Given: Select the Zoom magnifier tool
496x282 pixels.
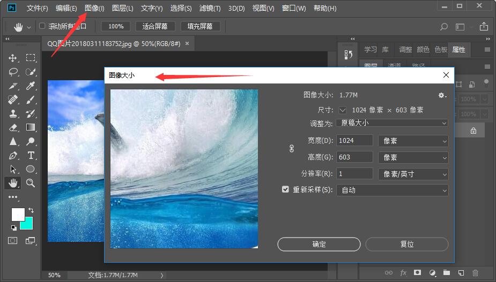Looking at the screenshot, I should 31,183.
